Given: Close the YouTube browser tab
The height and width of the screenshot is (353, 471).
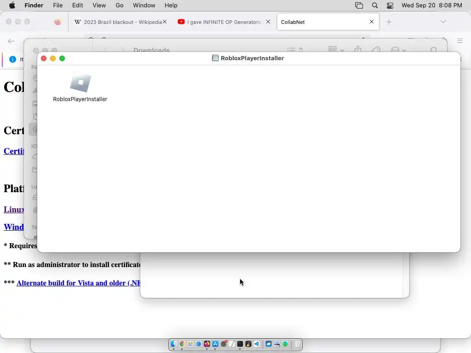Looking at the screenshot, I should [x=268, y=22].
